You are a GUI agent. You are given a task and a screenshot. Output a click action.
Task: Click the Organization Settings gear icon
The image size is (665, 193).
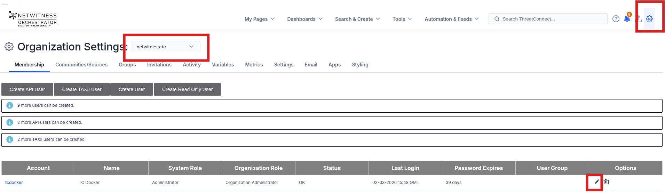[9, 47]
